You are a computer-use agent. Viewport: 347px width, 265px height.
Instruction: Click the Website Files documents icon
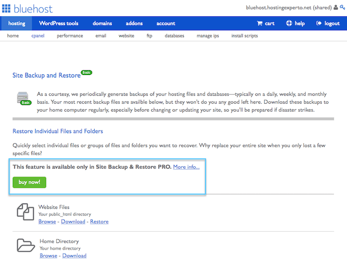(25, 212)
